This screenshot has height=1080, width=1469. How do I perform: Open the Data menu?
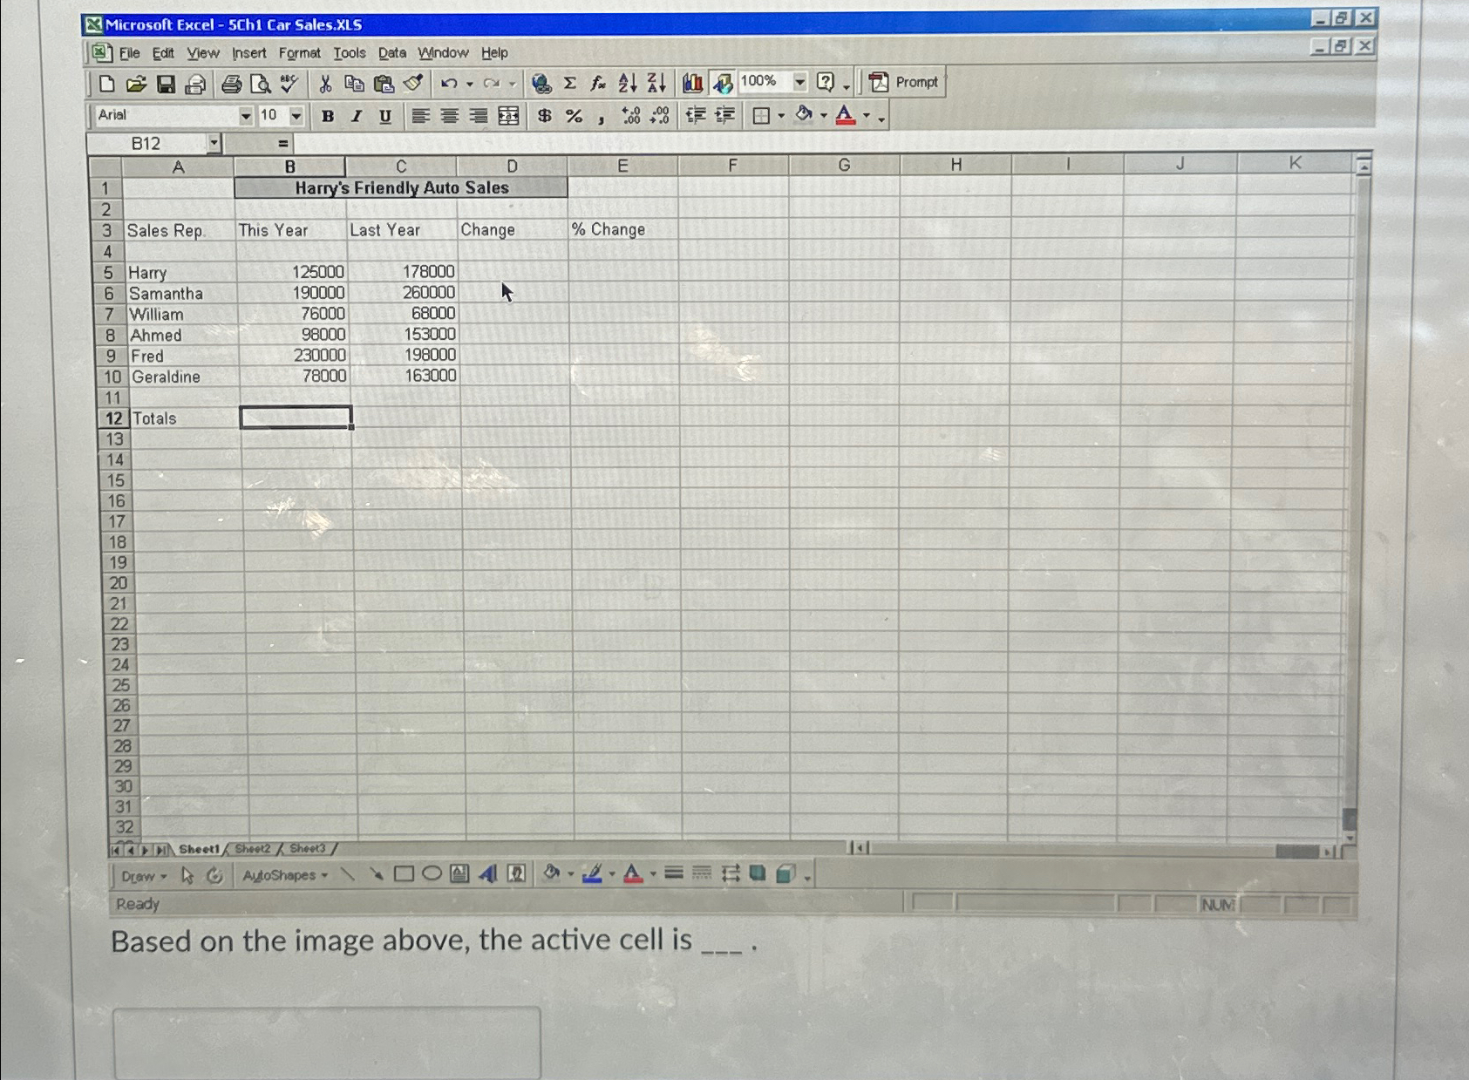tap(392, 53)
